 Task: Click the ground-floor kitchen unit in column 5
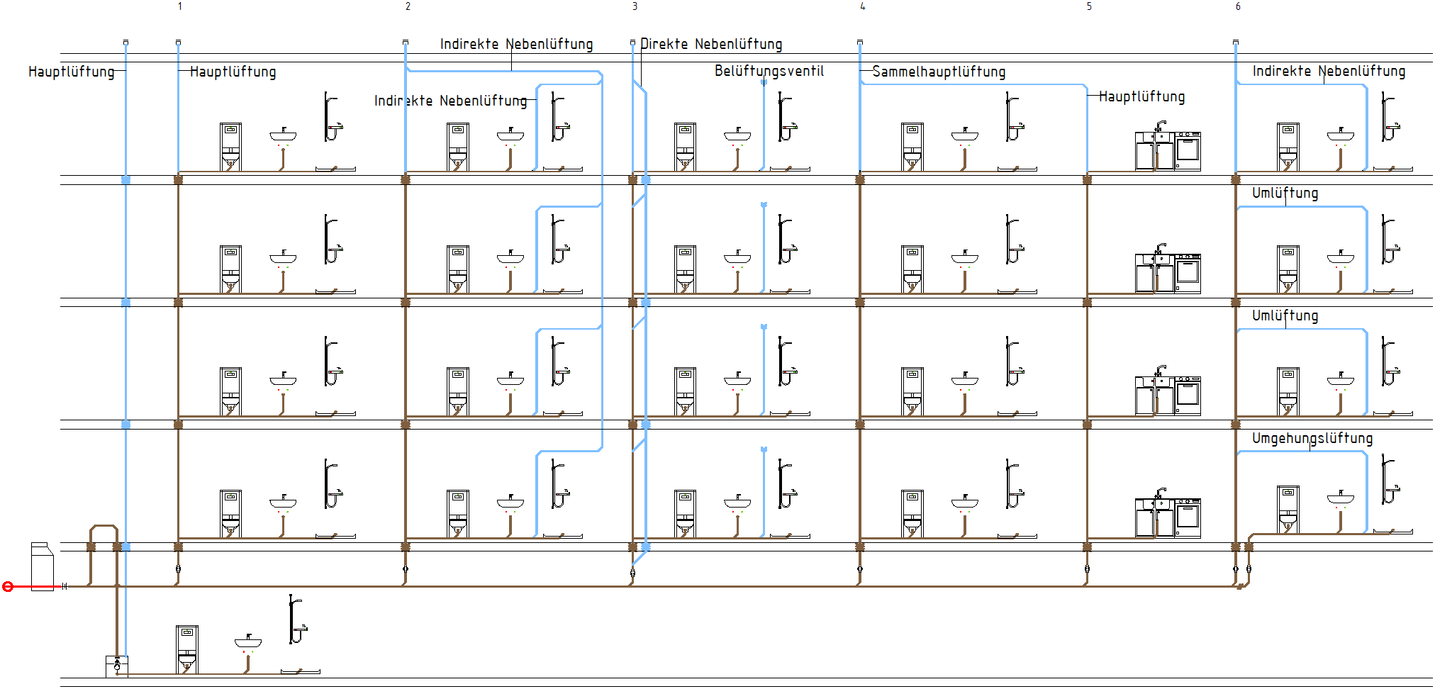(1168, 514)
